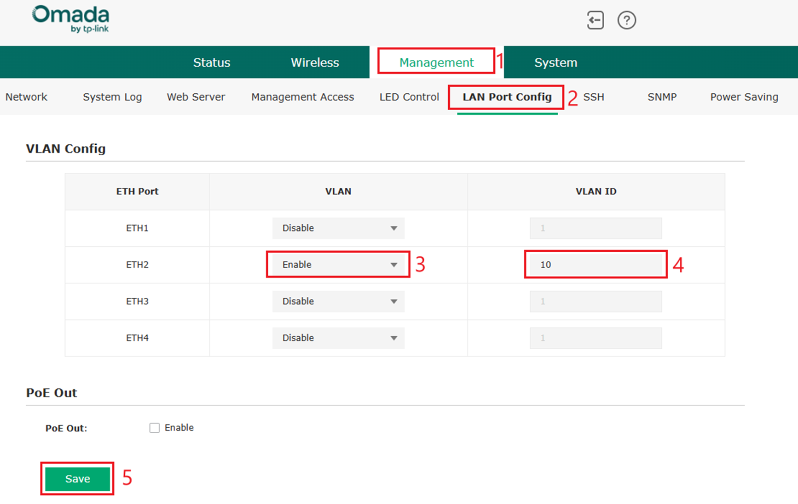Switch to the Wireless tab
This screenshot has height=504, width=798.
point(315,62)
